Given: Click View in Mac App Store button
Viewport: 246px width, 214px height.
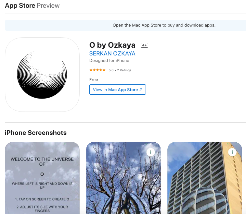Looking at the screenshot, I should pyautogui.click(x=118, y=89).
